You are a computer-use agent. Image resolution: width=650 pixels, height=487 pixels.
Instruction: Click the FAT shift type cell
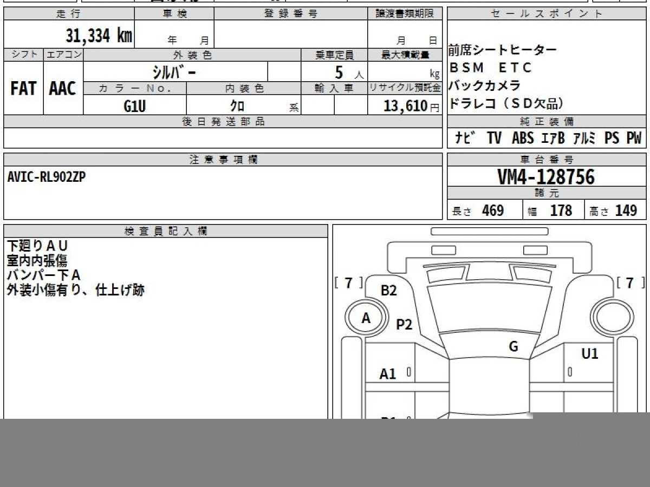pyautogui.click(x=23, y=89)
